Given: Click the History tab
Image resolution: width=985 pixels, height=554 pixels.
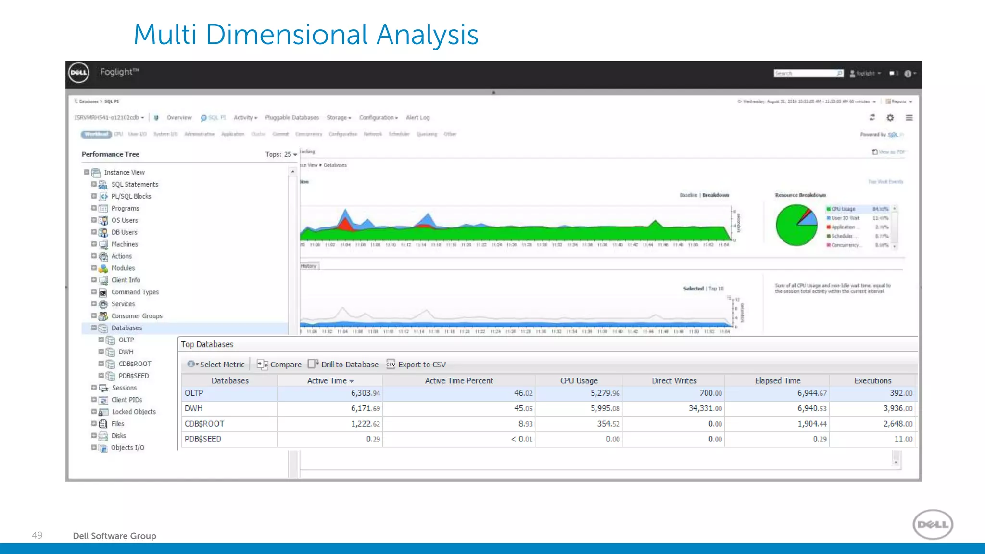Looking at the screenshot, I should [x=309, y=266].
